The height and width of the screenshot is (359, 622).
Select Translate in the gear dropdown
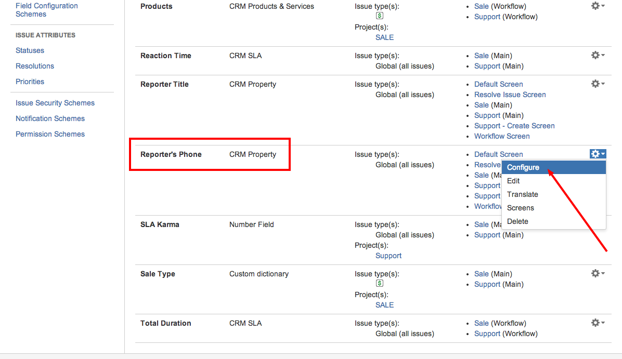coord(522,194)
